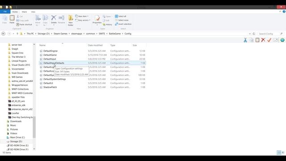Go to Steam Games in the breadcrumb
This screenshot has height=161, width=286.
click(x=60, y=34)
